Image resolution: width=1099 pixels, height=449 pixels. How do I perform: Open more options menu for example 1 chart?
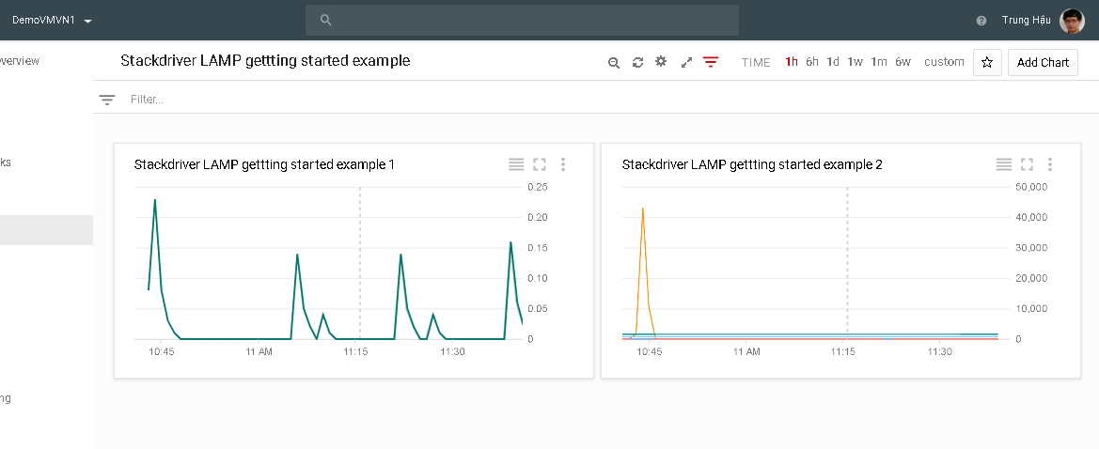(x=563, y=164)
